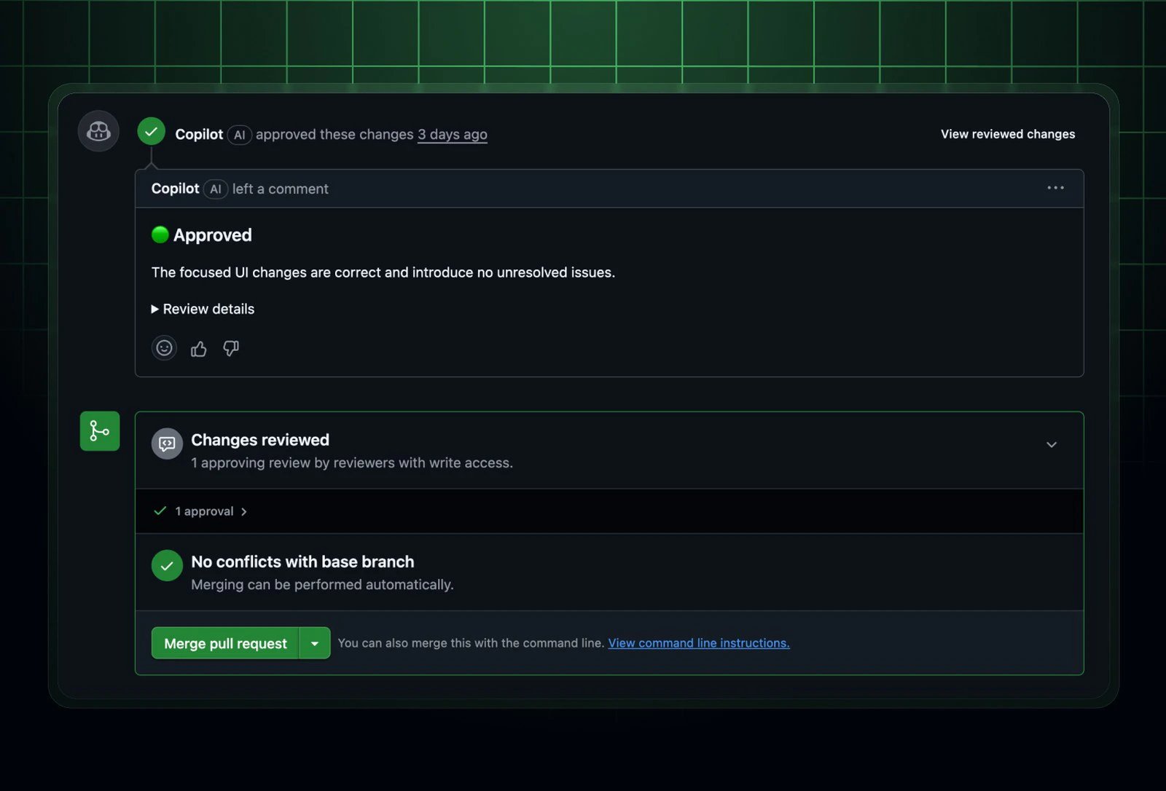
Task: Click the '1 approving review by reviewers' text
Action: pos(352,463)
